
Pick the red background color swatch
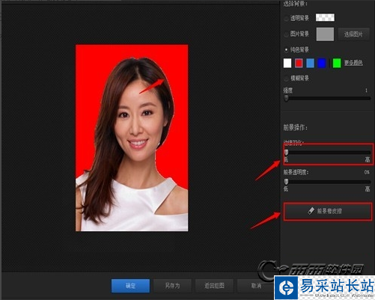pyautogui.click(x=299, y=63)
